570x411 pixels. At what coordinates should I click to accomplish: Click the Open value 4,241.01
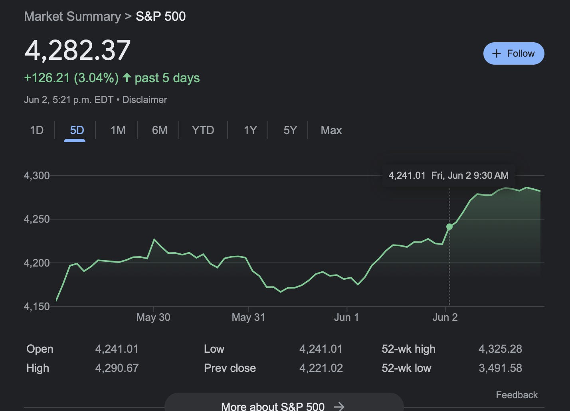(x=117, y=349)
